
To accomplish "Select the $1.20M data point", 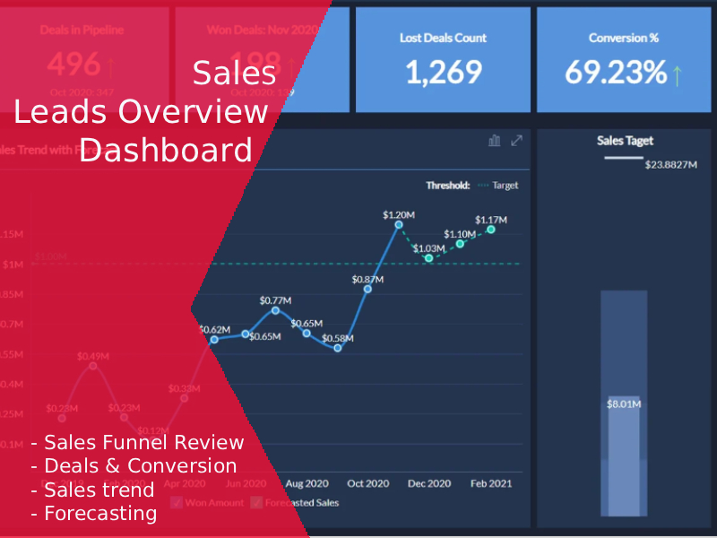I will tap(398, 226).
